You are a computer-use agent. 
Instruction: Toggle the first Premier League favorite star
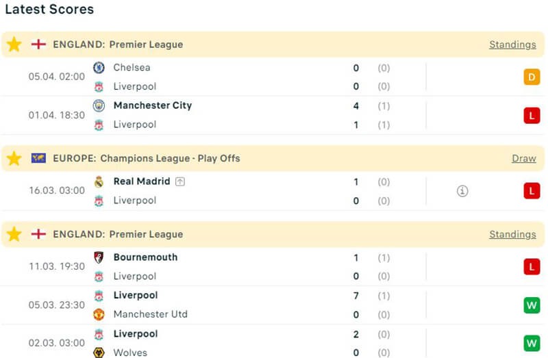click(14, 44)
